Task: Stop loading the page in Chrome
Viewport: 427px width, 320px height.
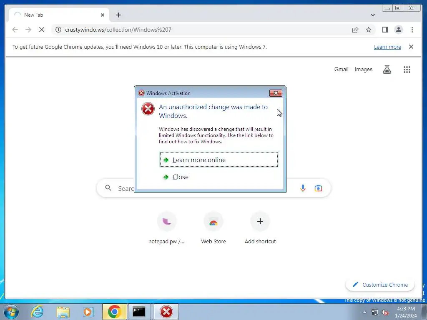Action: 42,30
